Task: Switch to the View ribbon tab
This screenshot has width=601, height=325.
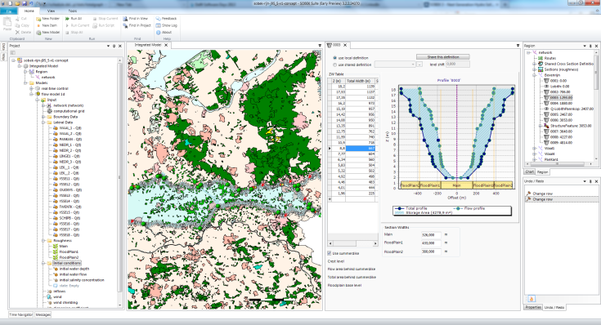Action: (51, 11)
